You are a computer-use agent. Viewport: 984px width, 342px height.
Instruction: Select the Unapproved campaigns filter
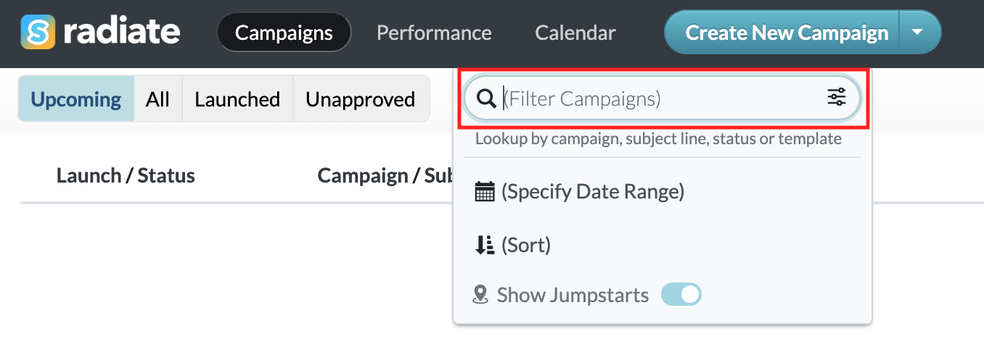pos(361,99)
